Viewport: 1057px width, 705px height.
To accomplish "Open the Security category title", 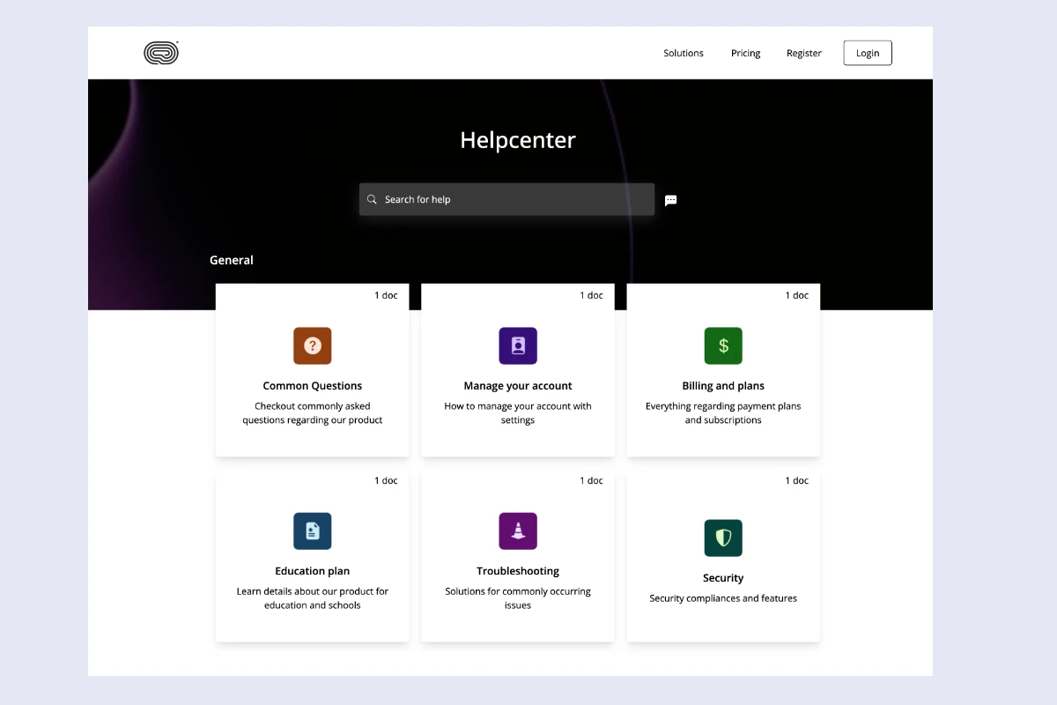I will point(723,578).
